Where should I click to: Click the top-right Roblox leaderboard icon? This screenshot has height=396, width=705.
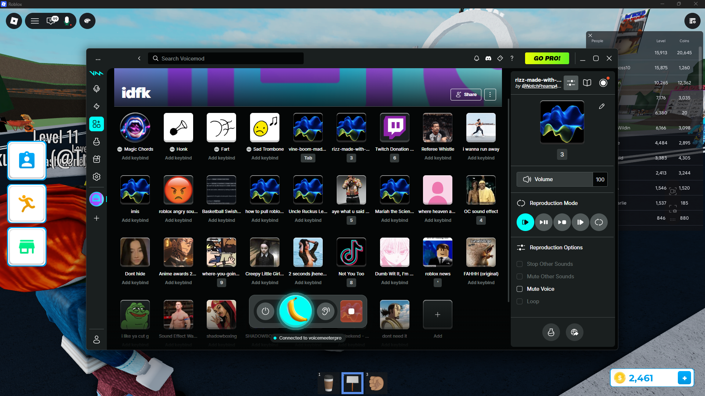(x=693, y=21)
